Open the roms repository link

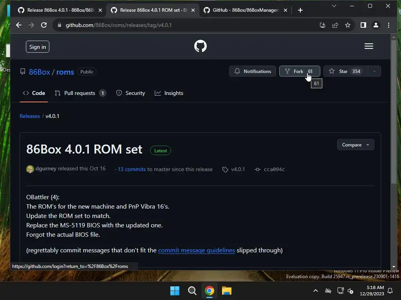tap(65, 72)
